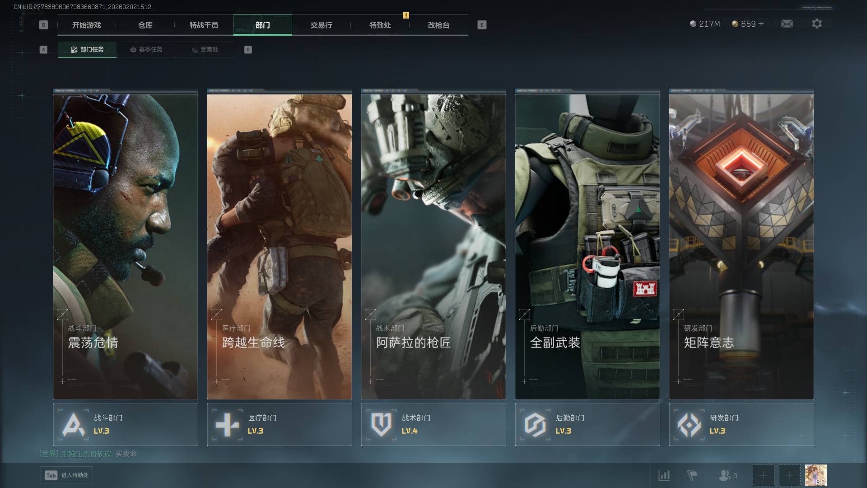Click the player avatar level 60
This screenshot has height=488, width=867.
tap(816, 475)
